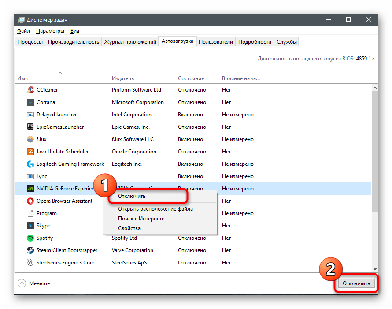Screen dimensions: 392x309
Task: Select the f.lux app icon
Action: coord(30,139)
